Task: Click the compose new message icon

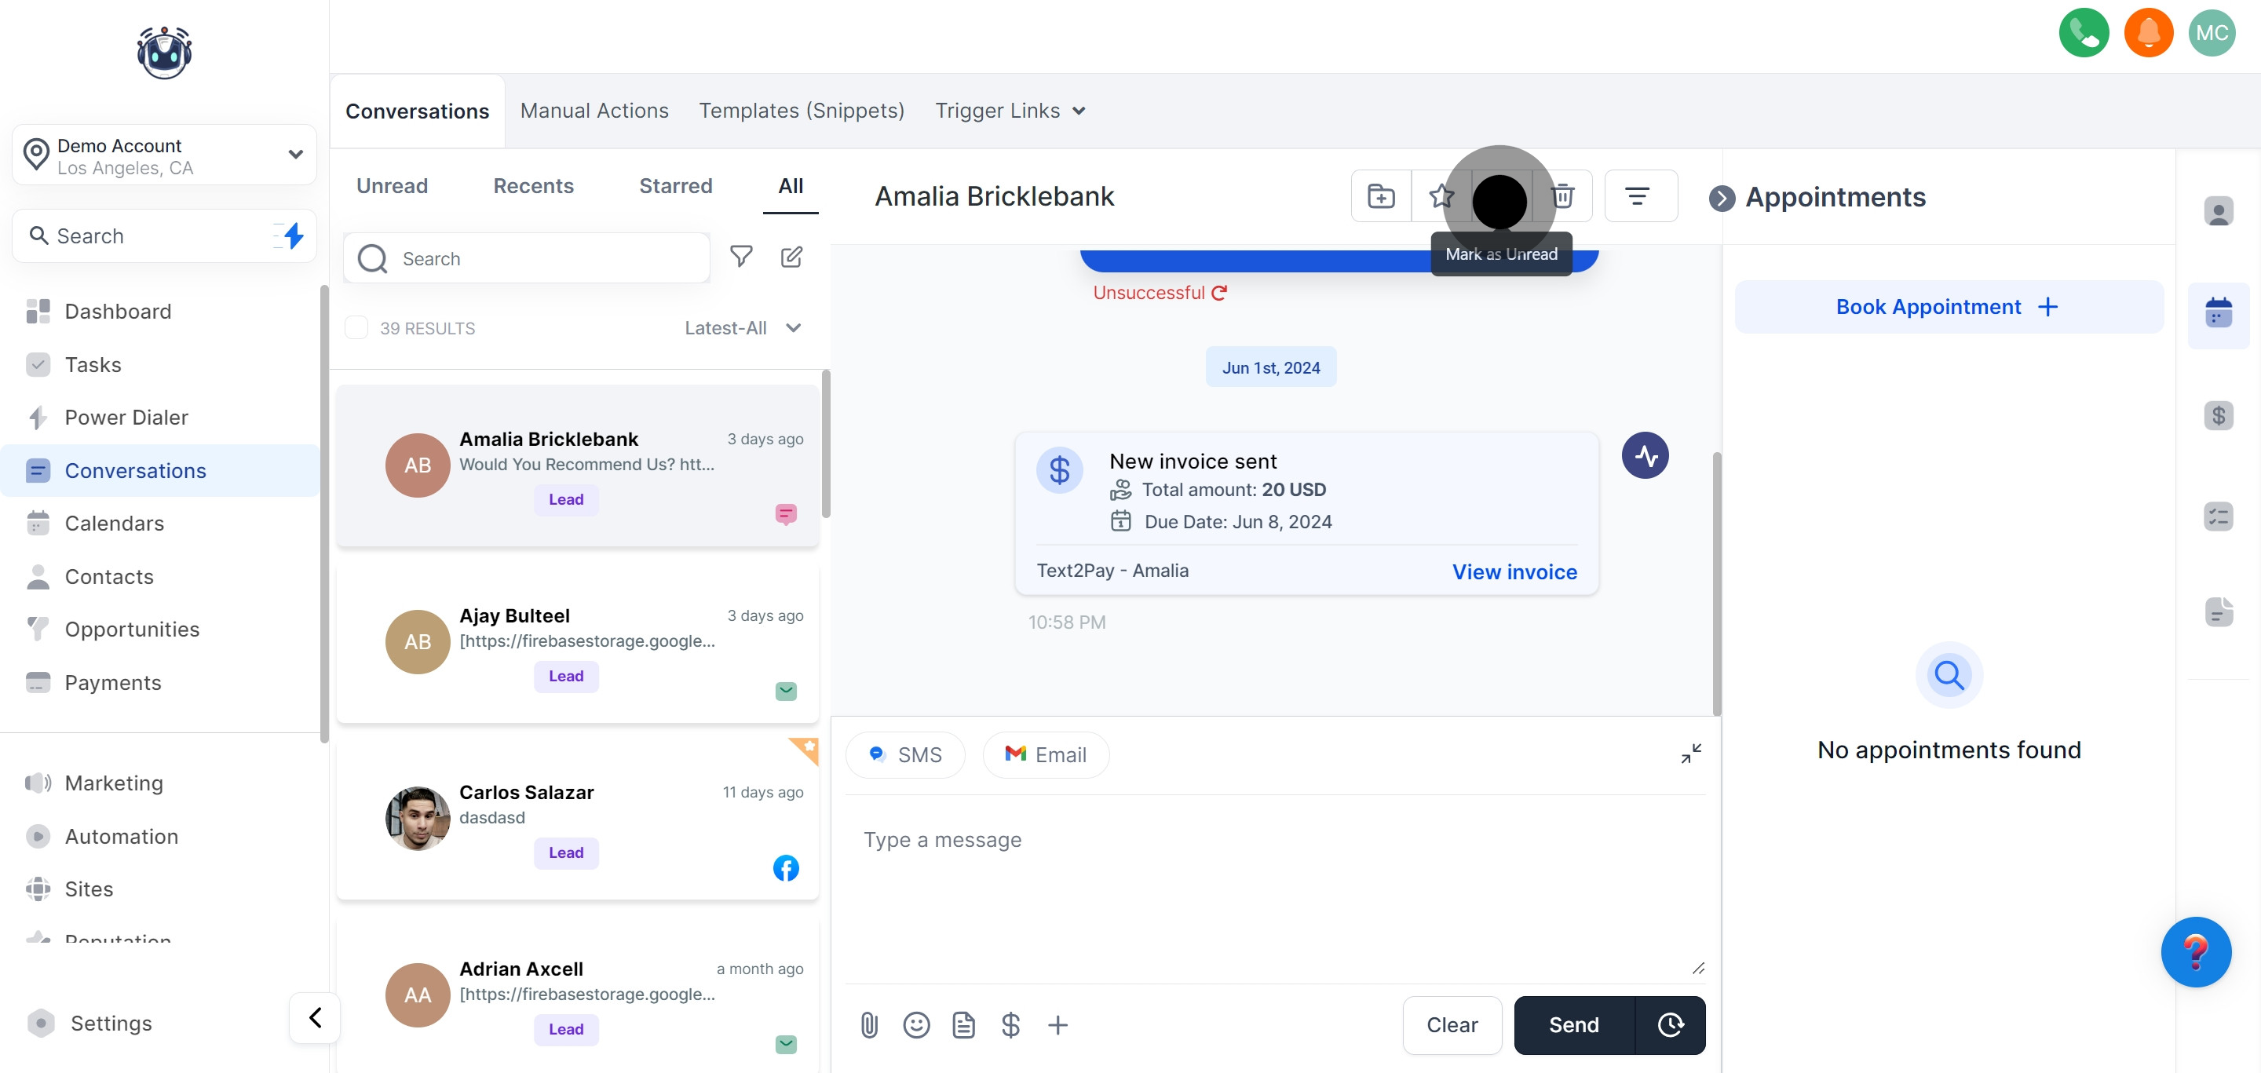Action: tap(791, 257)
